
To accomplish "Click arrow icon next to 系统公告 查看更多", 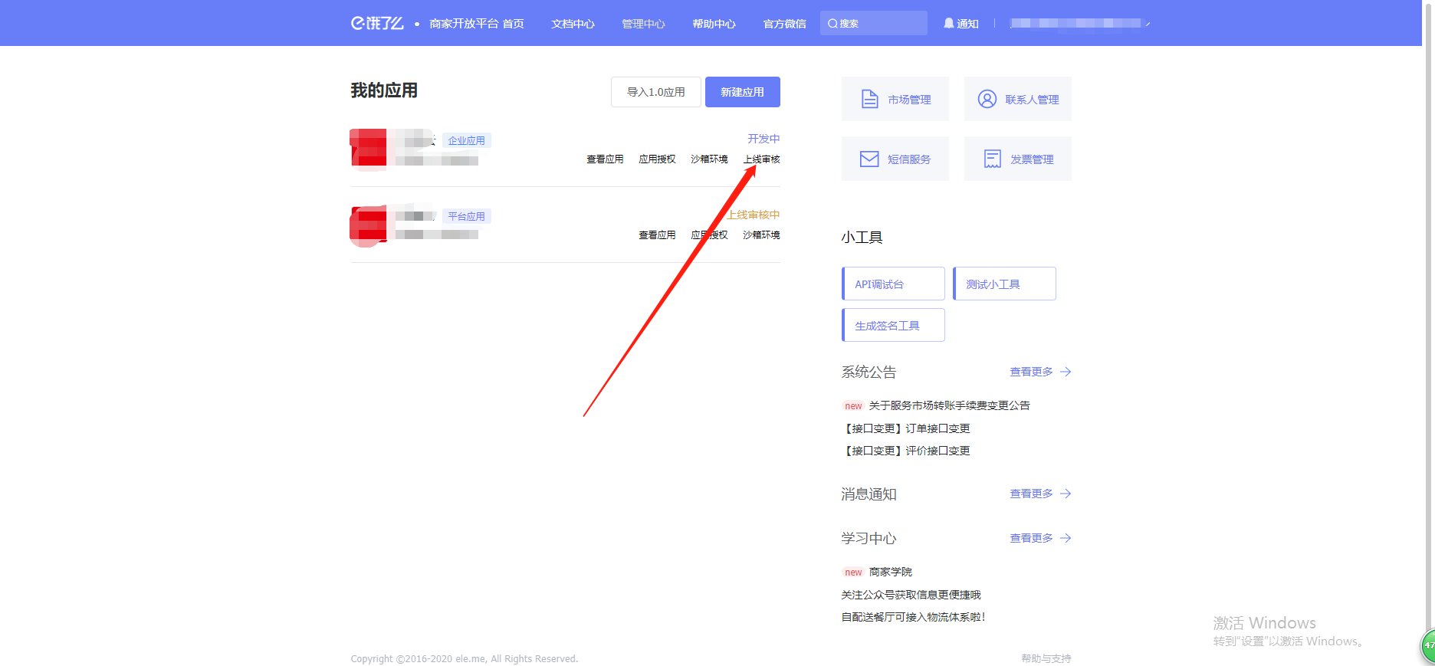I will (x=1066, y=372).
